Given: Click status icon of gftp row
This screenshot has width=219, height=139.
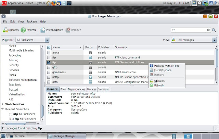Looking at the screenshot, I should [x=90, y=67].
